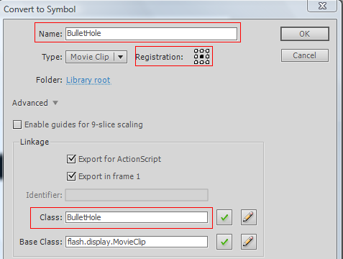Toggle Export in frame 1 checkbox
The height and width of the screenshot is (259, 343).
coord(71,176)
